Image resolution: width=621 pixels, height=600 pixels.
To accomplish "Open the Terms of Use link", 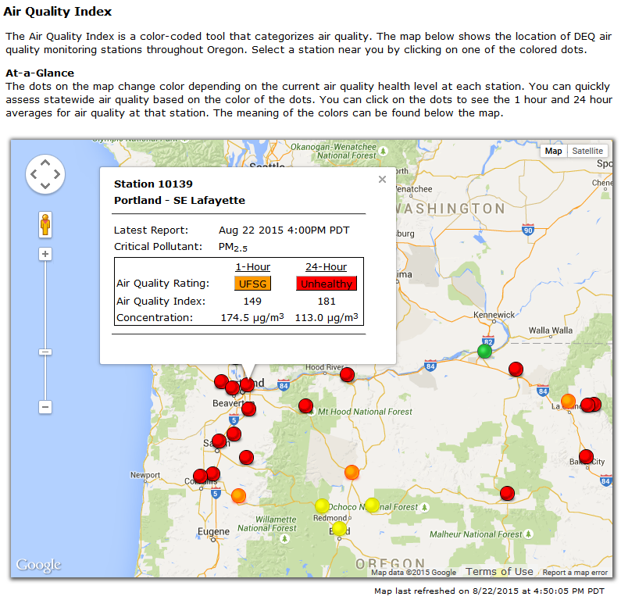I will pyautogui.click(x=499, y=572).
